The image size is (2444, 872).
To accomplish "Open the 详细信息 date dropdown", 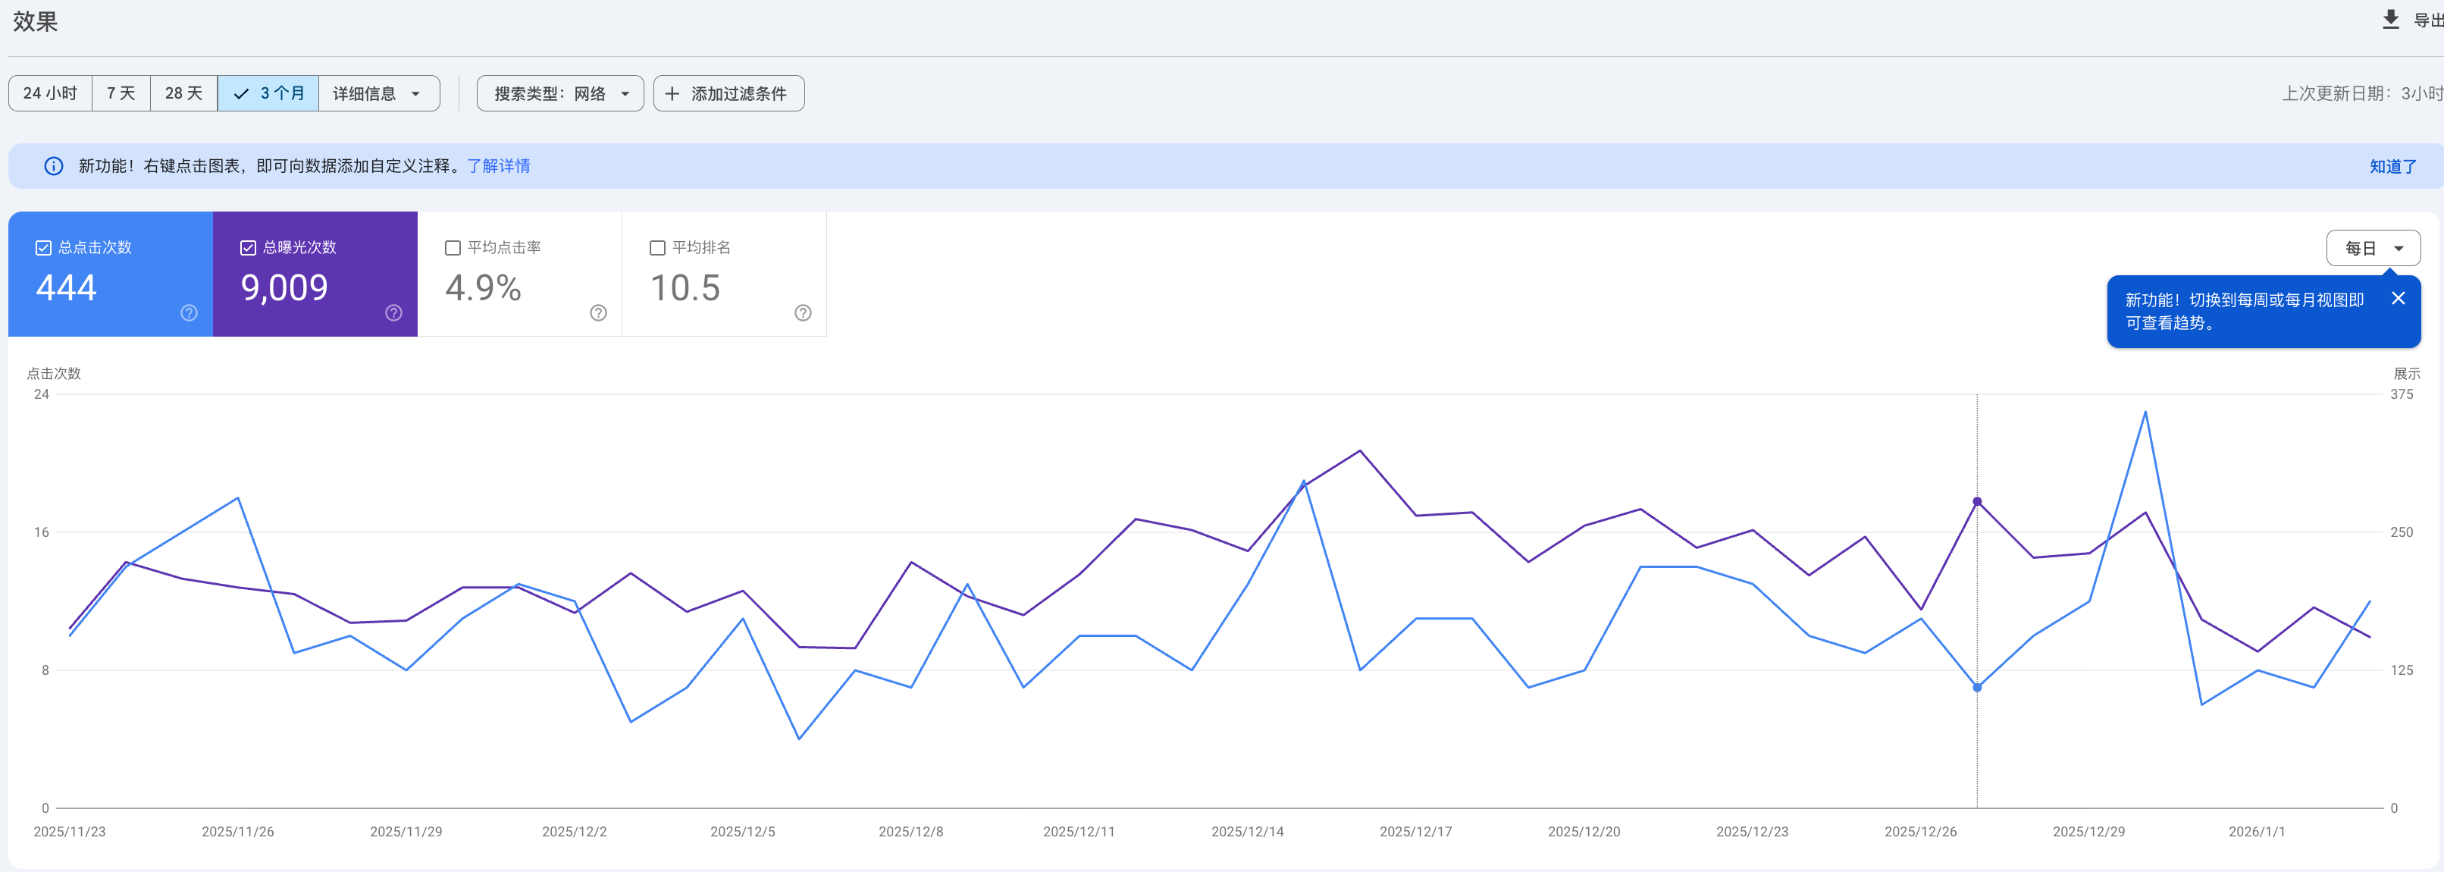I will click(378, 94).
